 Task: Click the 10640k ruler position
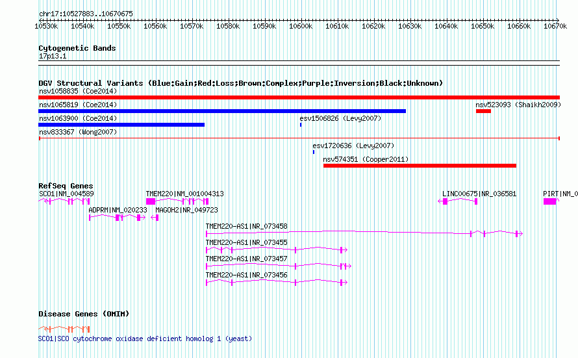pos(446,26)
